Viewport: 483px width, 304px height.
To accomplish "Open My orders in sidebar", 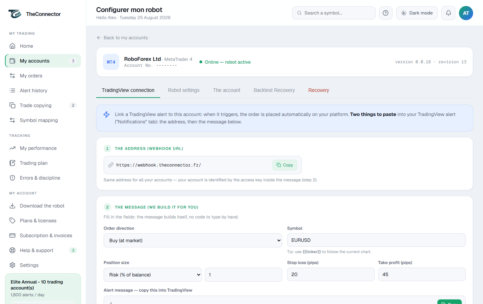I will (43, 76).
